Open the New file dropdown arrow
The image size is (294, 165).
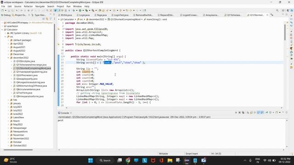click(x=6, y=10)
